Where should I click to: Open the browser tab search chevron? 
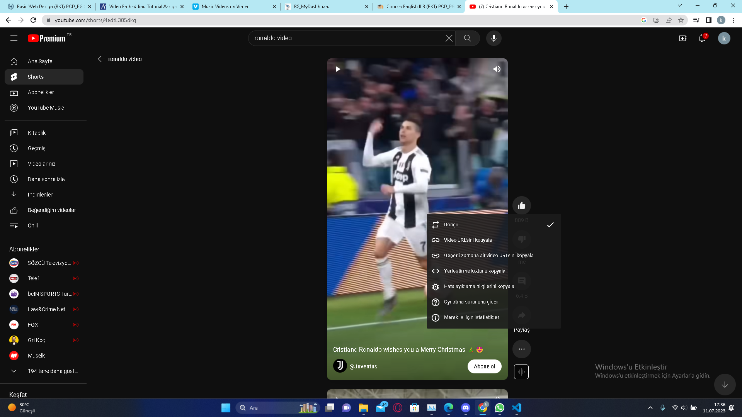[679, 6]
